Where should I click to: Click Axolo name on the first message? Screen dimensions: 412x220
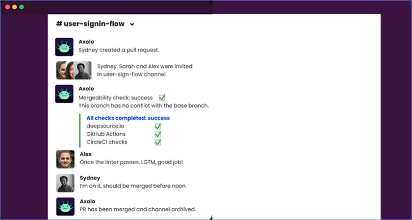click(x=86, y=42)
